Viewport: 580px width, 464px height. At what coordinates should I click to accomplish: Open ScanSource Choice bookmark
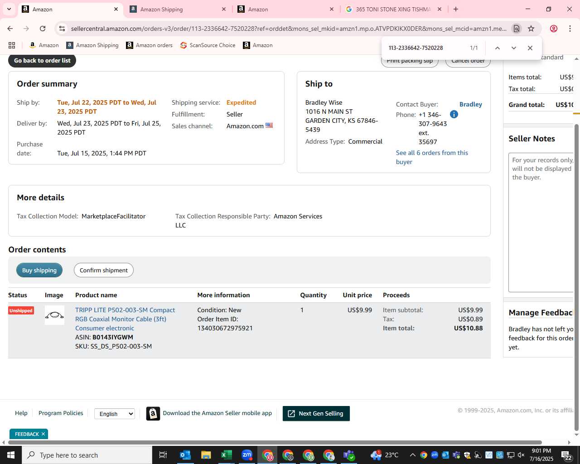(208, 45)
